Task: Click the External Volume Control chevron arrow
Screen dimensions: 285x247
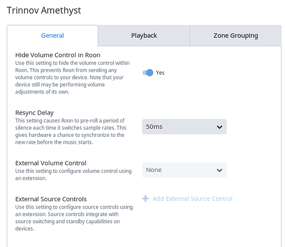Action: [219, 170]
